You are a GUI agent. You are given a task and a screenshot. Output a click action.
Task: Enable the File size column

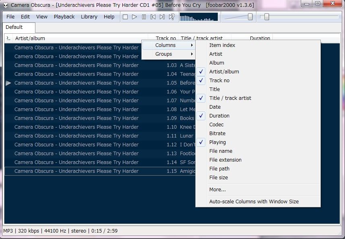click(x=258, y=178)
